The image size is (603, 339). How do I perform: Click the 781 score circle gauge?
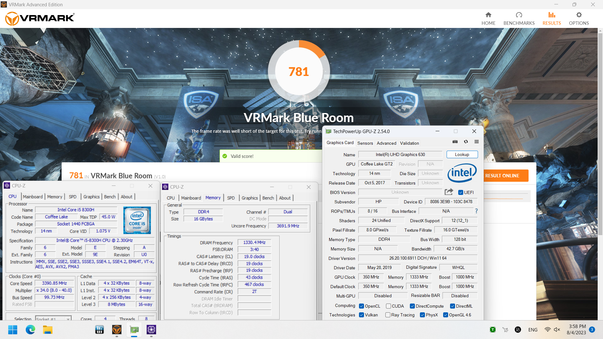point(299,72)
